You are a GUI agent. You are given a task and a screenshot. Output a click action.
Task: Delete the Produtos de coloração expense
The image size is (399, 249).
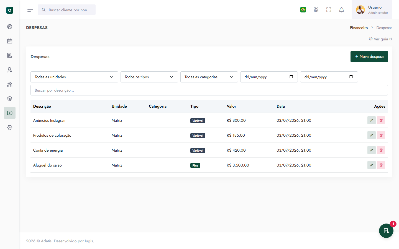(x=381, y=135)
